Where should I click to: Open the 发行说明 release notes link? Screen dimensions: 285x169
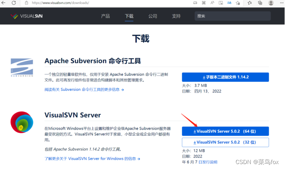(x=208, y=162)
